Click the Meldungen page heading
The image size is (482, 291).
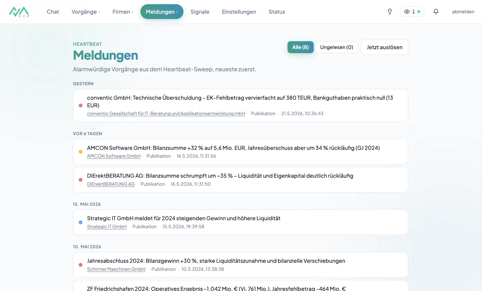(105, 55)
